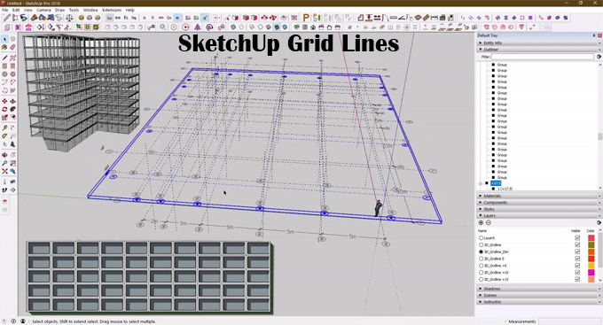Change the olive swatch for 3D_Gridline layer
This screenshot has height=325, width=603.
(x=591, y=245)
